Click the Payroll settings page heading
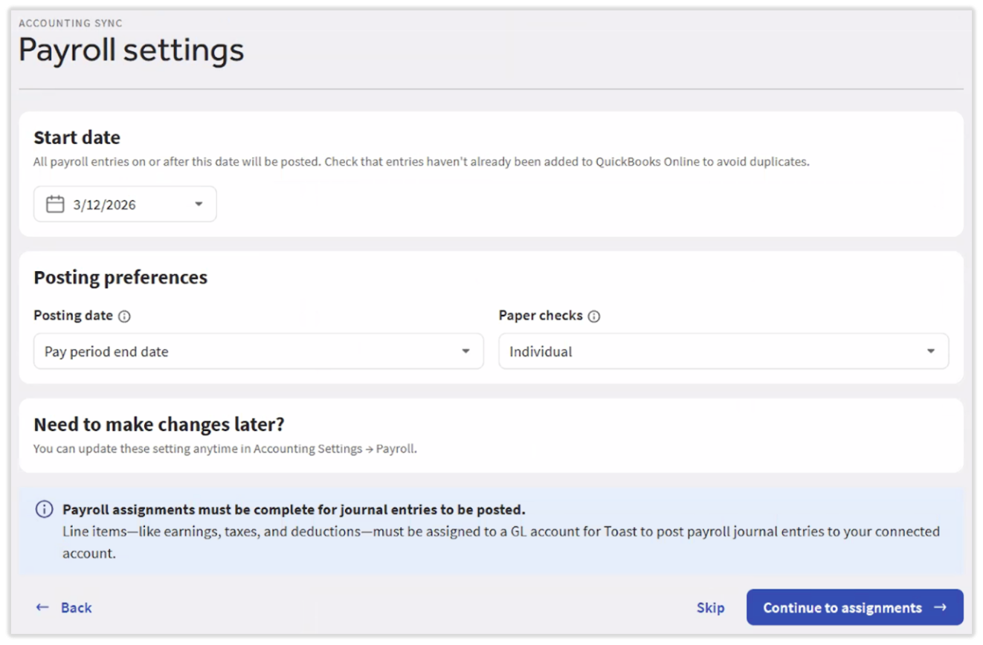 [131, 51]
